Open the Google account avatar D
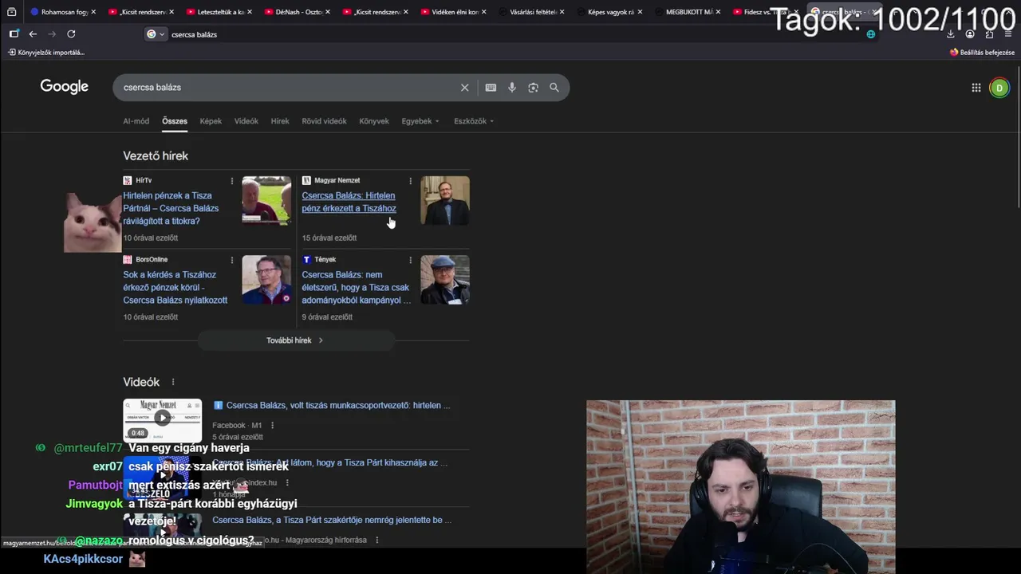Screen dimensions: 1021x574 point(999,88)
